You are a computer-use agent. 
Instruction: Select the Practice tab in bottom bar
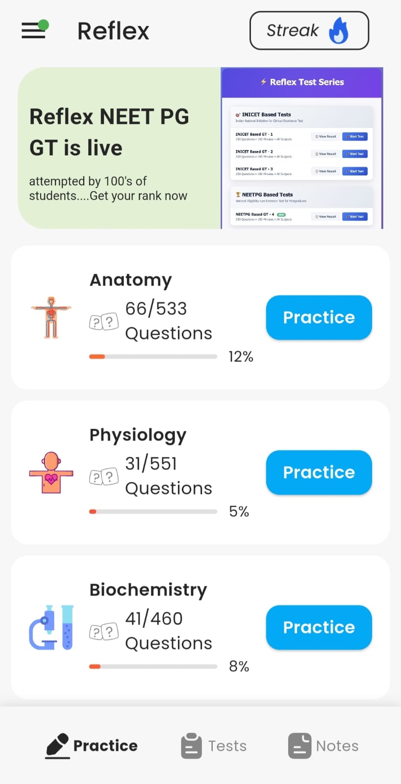pos(92,746)
